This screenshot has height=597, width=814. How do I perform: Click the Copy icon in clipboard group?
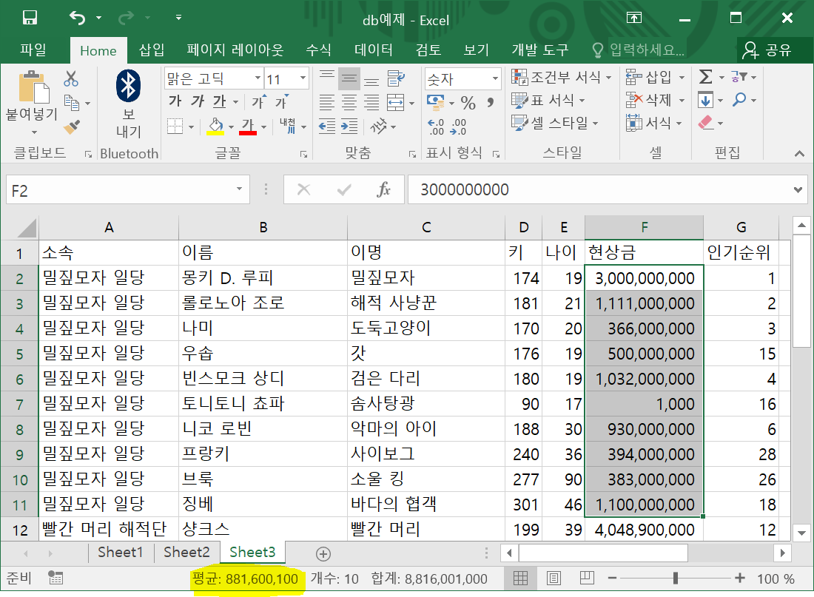click(71, 102)
